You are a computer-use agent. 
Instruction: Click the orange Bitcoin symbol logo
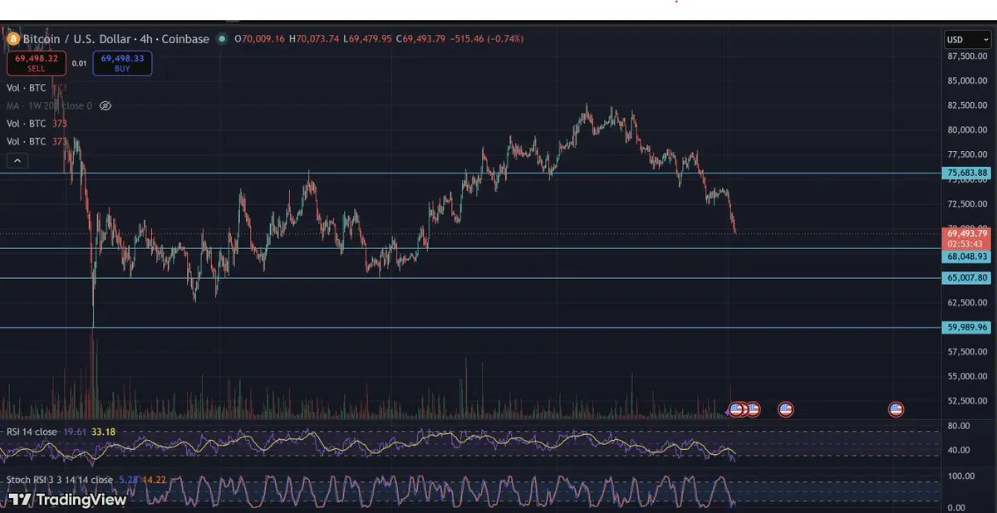point(12,39)
